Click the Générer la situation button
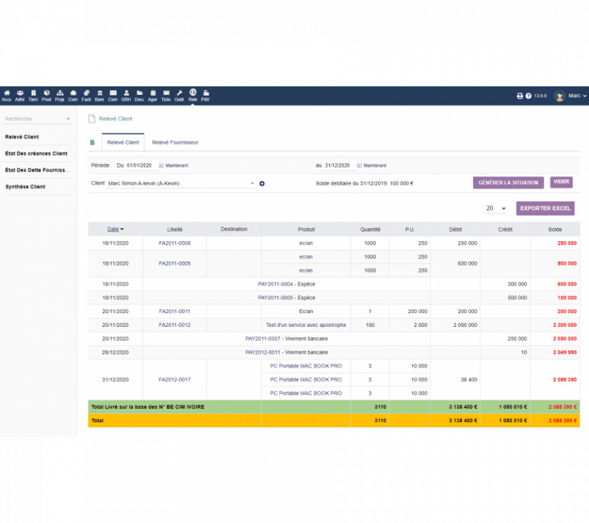The image size is (589, 523). [509, 183]
